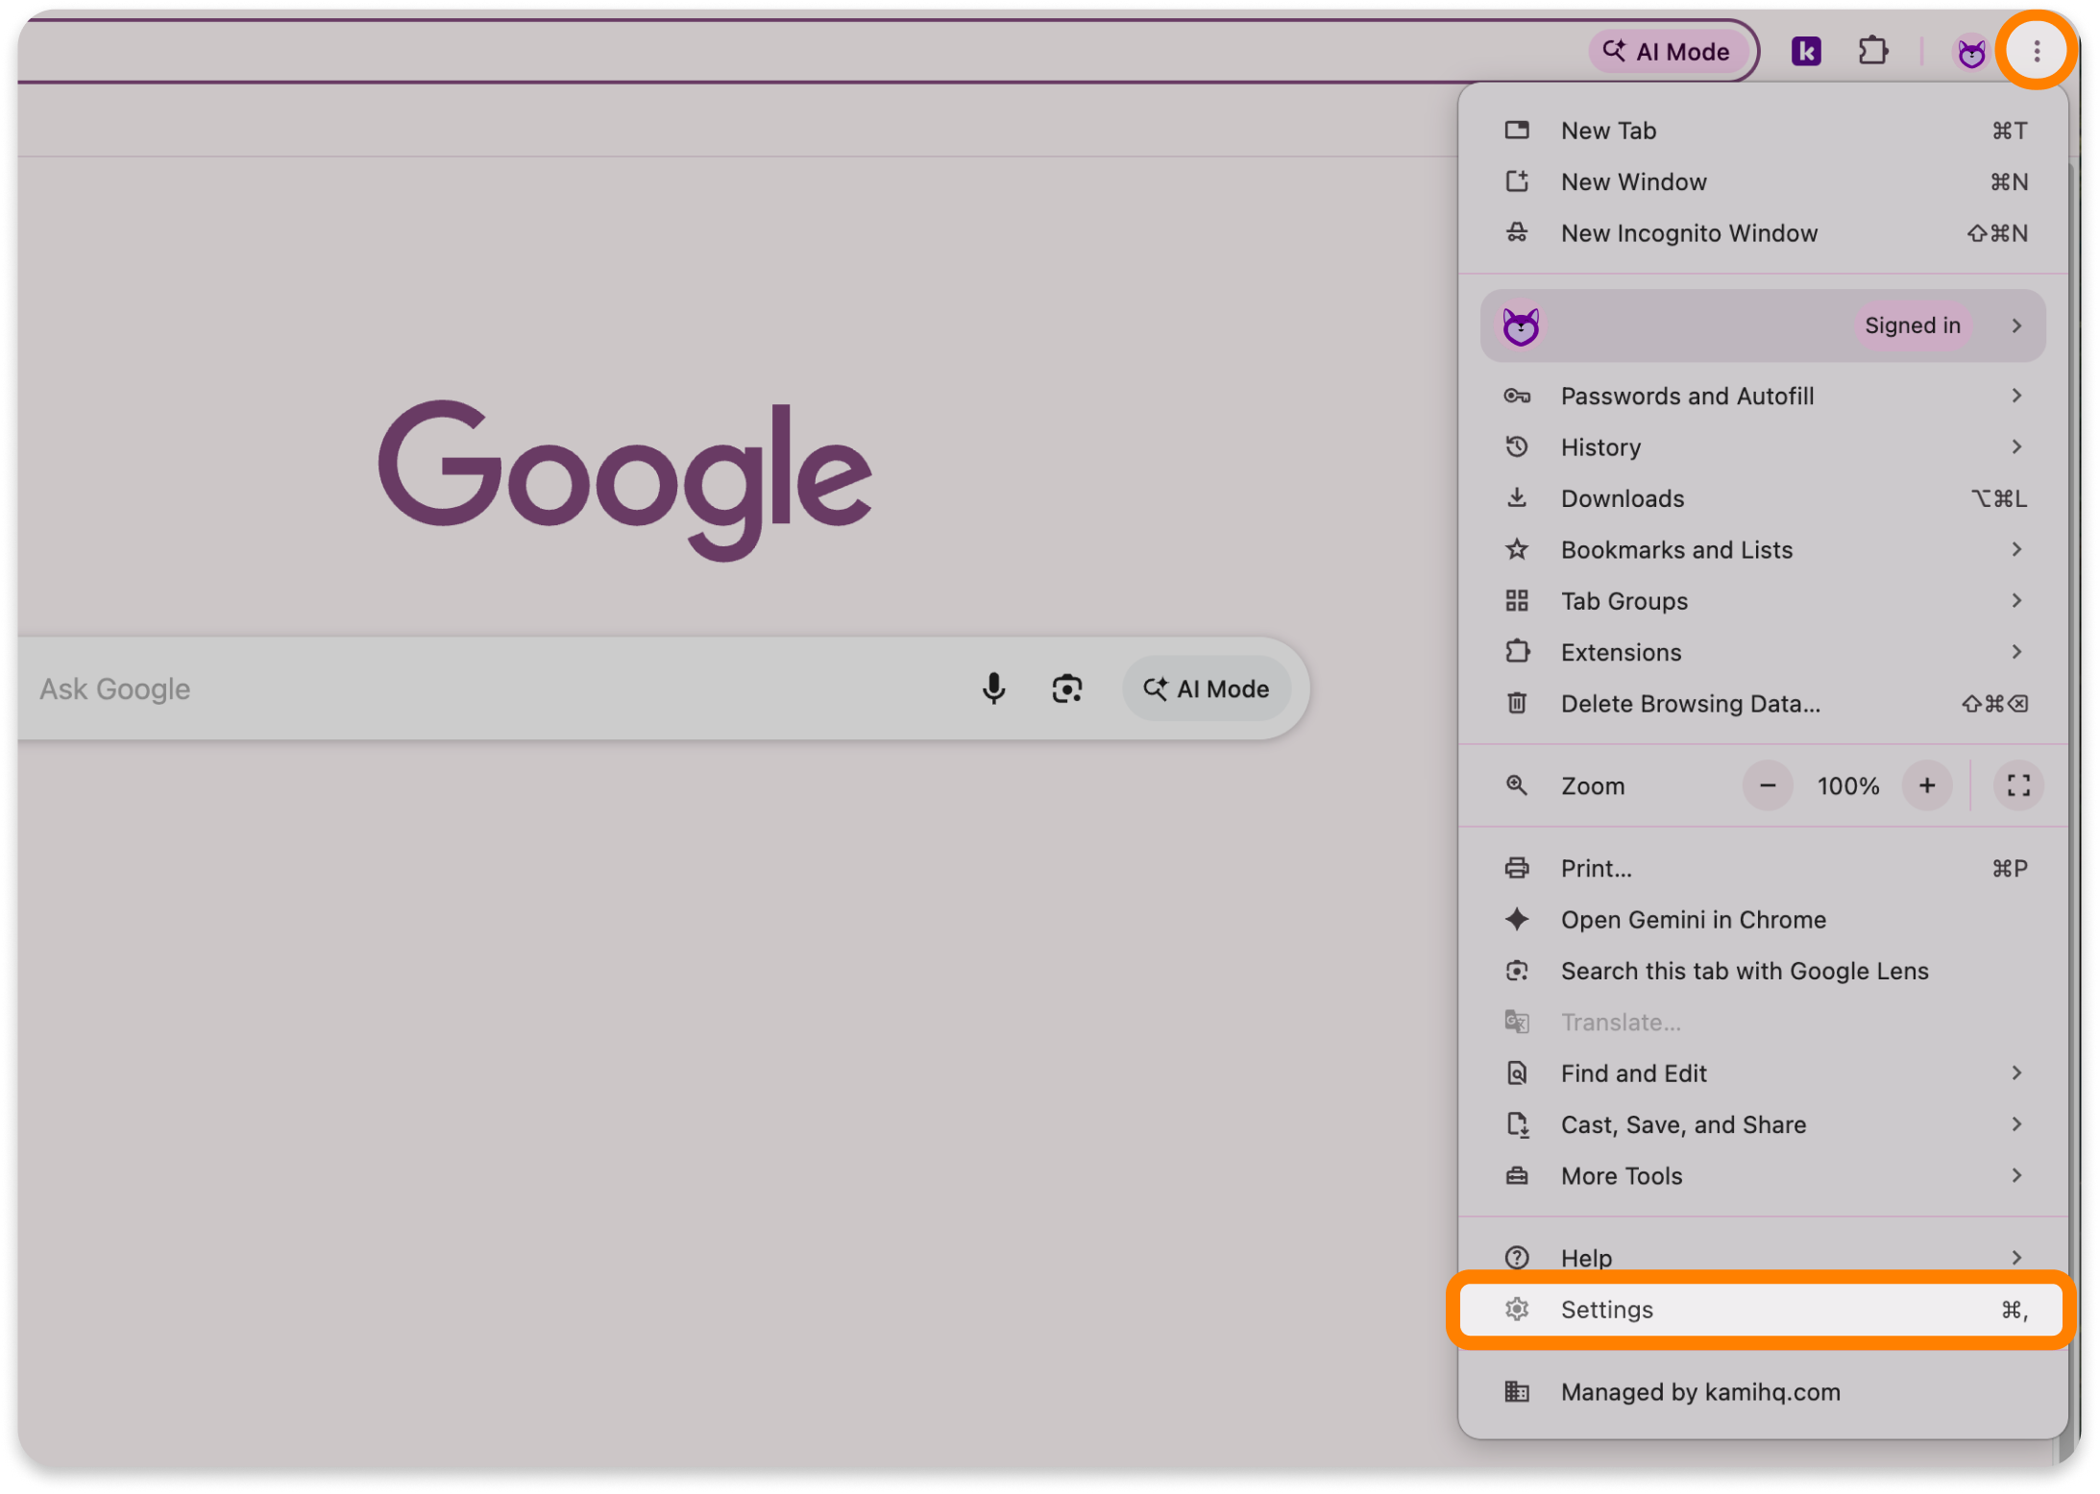Click the Zoom magnifier icon

point(1517,785)
